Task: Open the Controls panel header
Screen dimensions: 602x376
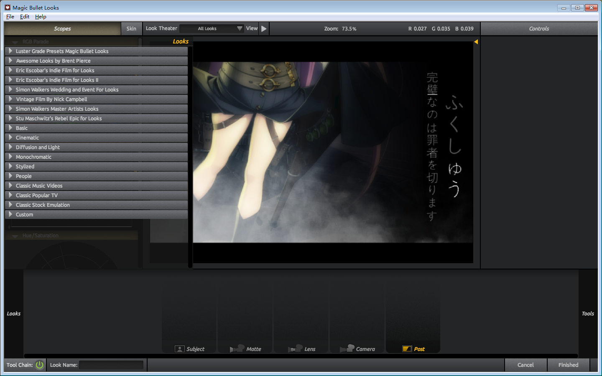Action: (539, 28)
